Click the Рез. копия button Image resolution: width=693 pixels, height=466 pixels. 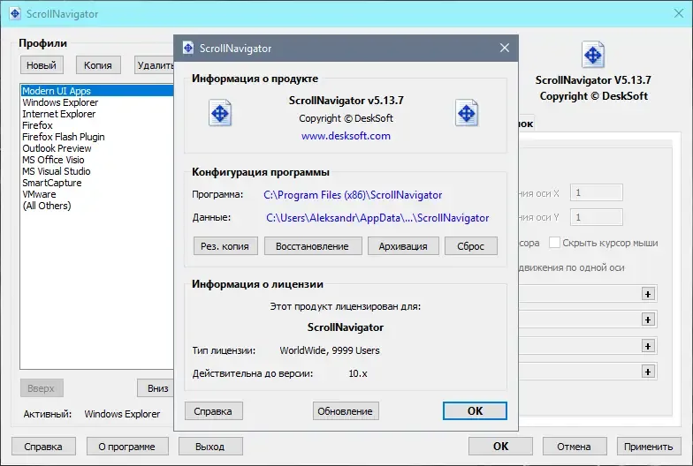pyautogui.click(x=225, y=245)
